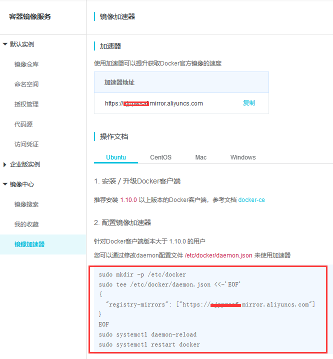The width and height of the screenshot is (333, 359).
Task: Click the standalone EOF code line
Action: (103, 324)
